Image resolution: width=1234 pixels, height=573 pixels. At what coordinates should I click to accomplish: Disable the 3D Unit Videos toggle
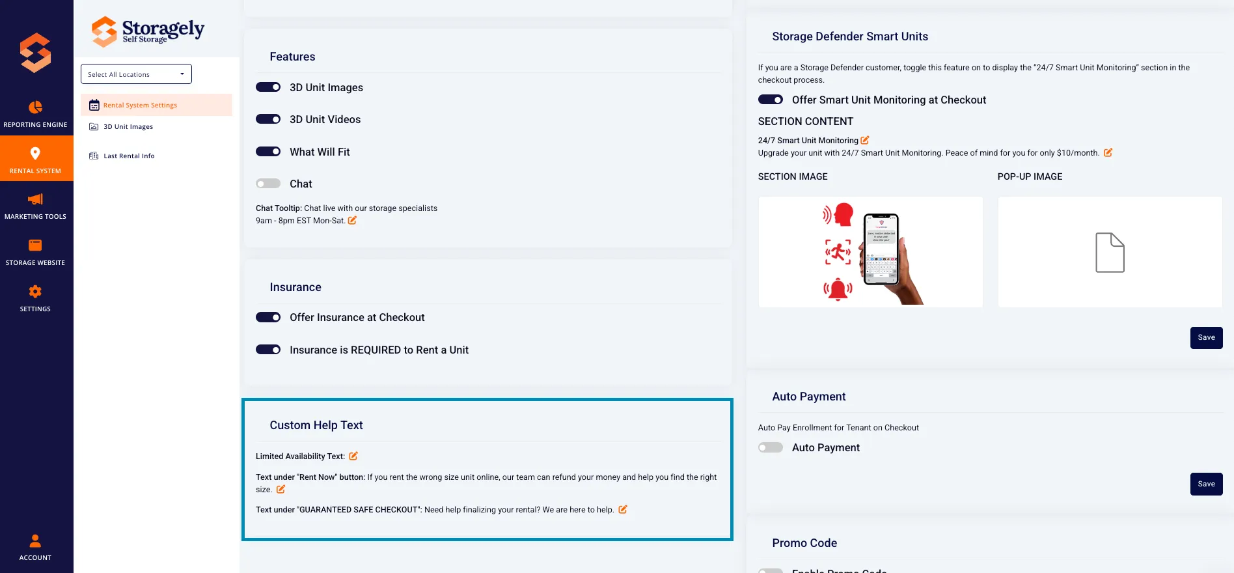coord(268,119)
